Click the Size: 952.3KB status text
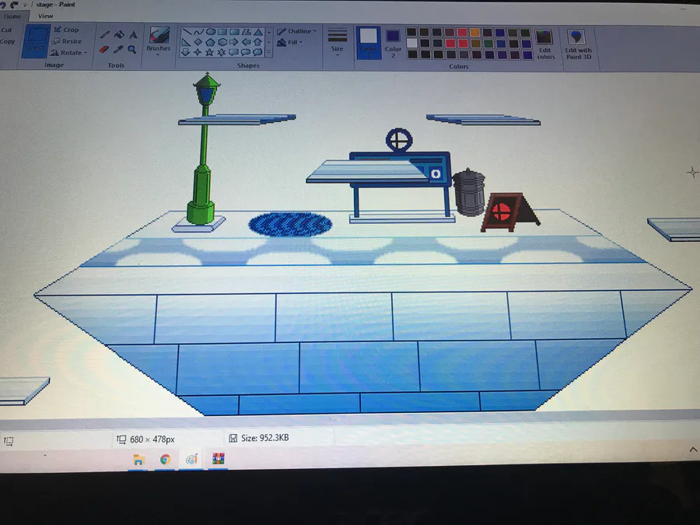The height and width of the screenshot is (525, 700). click(x=265, y=438)
